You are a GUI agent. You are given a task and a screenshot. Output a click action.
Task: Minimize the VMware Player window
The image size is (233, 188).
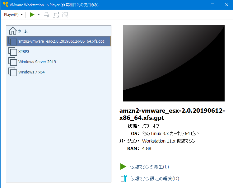[198, 5]
